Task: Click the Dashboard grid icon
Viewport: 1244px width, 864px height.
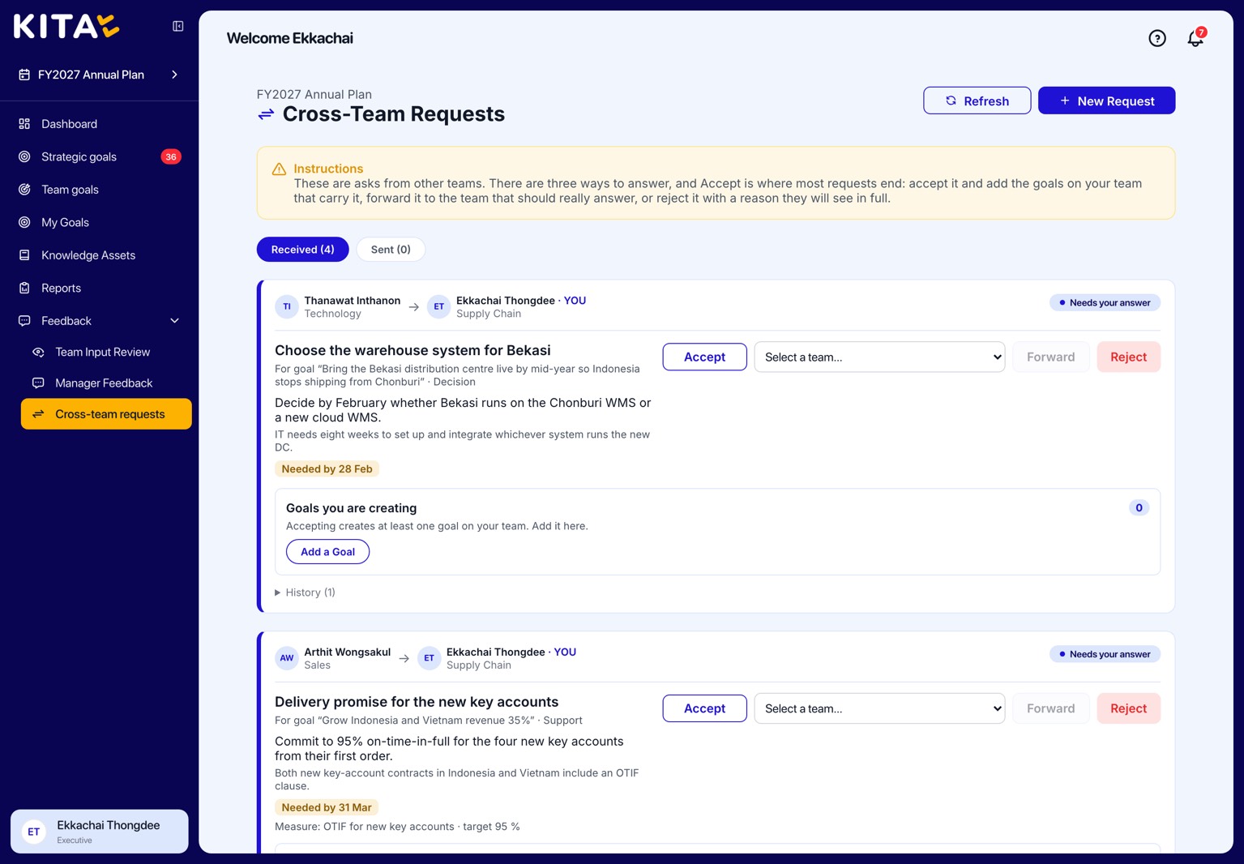Action: 24,124
